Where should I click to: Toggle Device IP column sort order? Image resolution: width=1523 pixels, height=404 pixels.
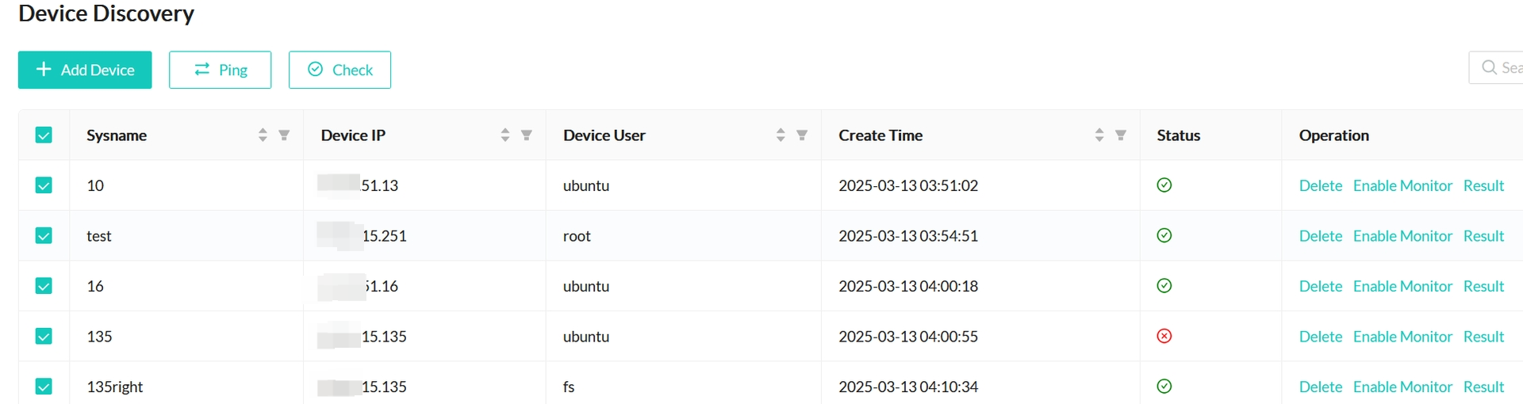(505, 135)
